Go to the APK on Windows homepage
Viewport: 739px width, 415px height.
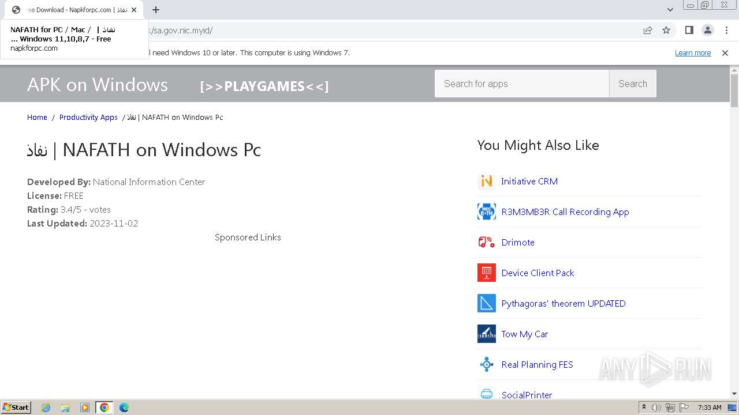98,85
